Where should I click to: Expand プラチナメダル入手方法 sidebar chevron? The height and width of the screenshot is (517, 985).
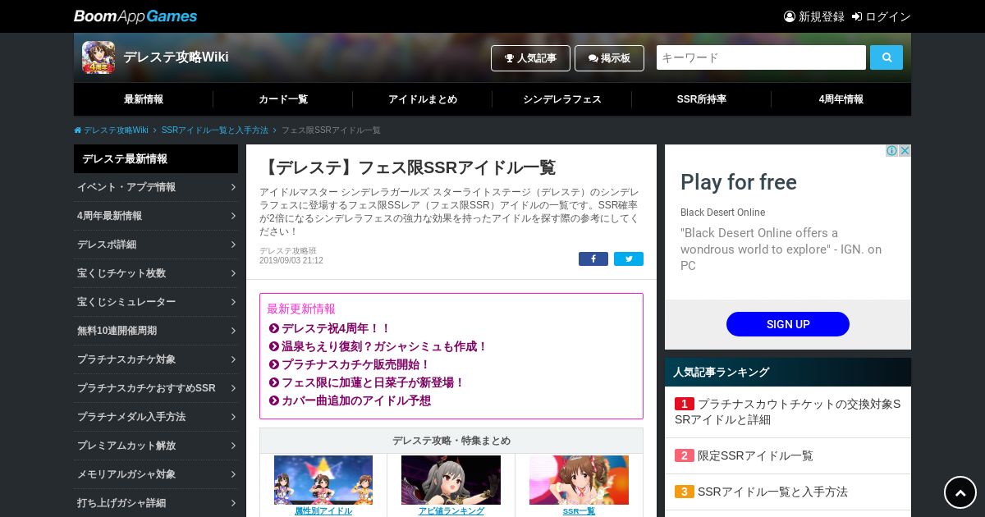pyautogui.click(x=233, y=417)
